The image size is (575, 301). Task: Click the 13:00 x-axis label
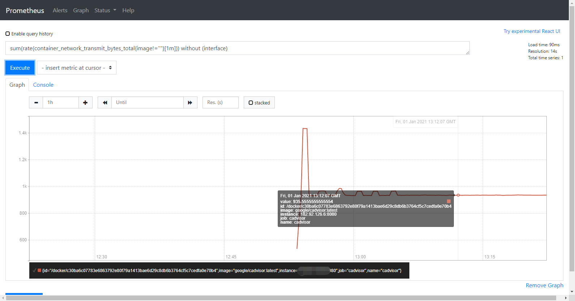[x=360, y=257]
